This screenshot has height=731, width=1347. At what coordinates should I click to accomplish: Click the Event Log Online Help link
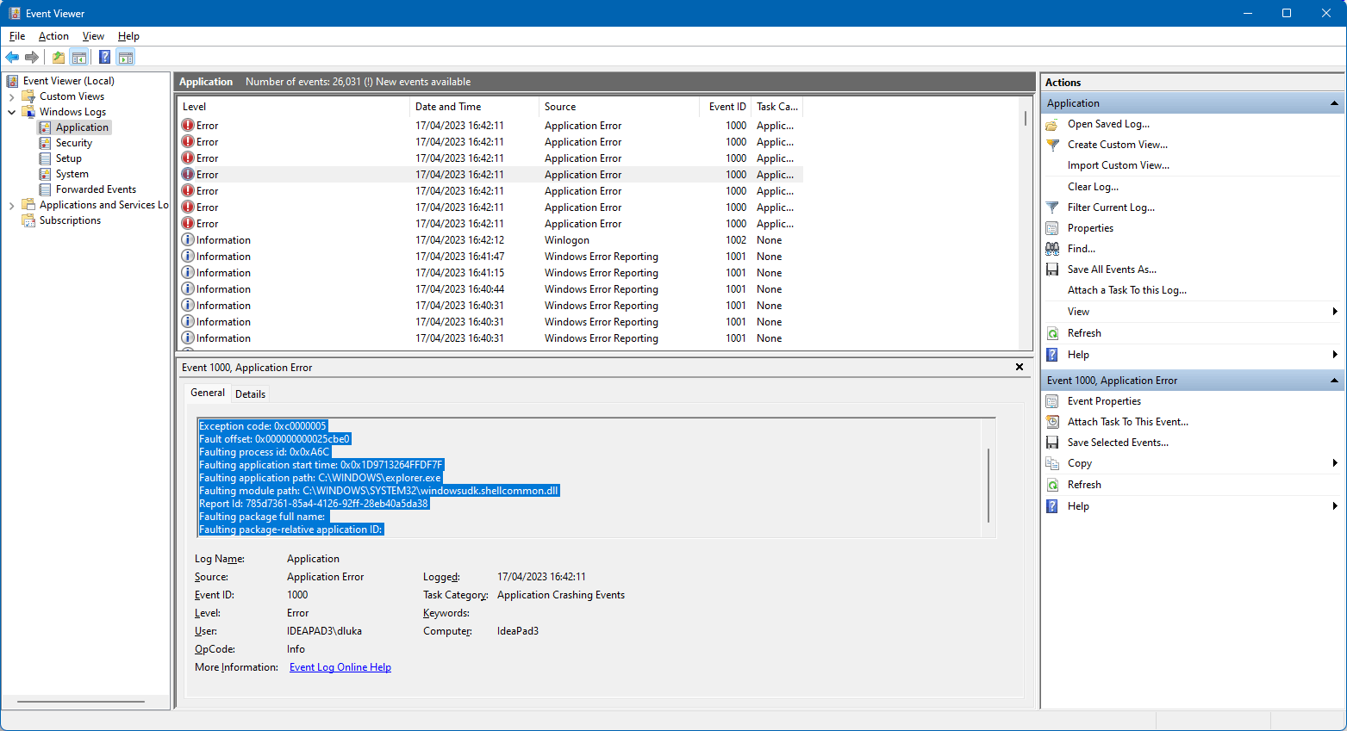pos(340,666)
